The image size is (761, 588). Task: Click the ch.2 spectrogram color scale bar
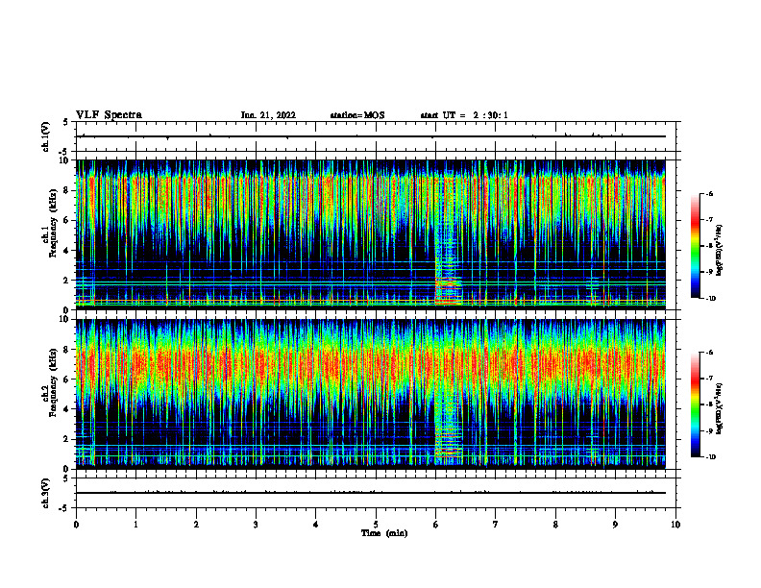click(696, 404)
